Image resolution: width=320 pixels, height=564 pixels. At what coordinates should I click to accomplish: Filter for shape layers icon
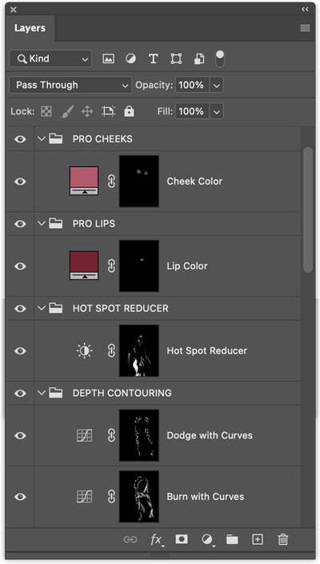coord(176,58)
